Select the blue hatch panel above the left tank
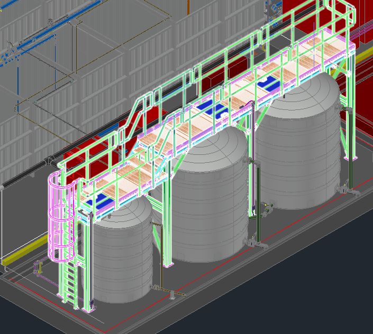The width and height of the screenshot is (373, 334). coord(101,201)
